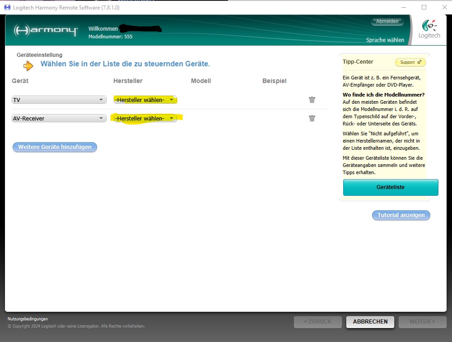Image resolution: width=452 pixels, height=342 pixels.
Task: Click the Hersteller column heading
Action: 128,81
